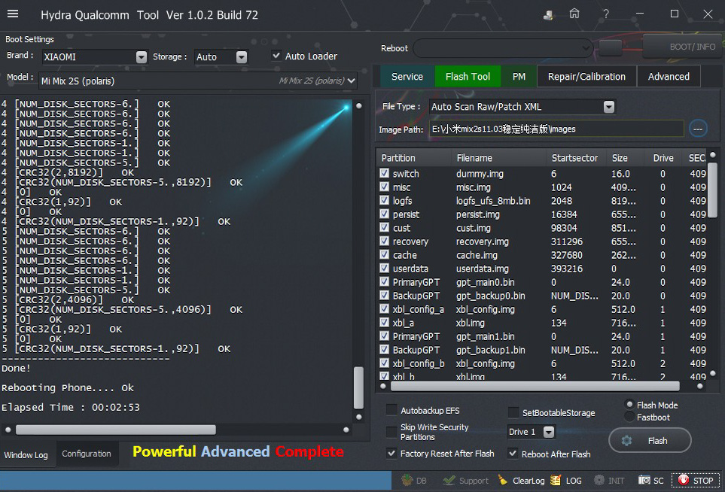Open Support from the bottom bar
Screen dimensions: 725x492
[465, 481]
